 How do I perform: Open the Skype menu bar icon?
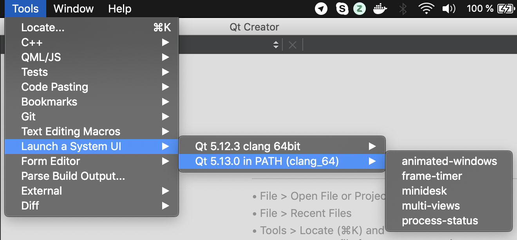pos(342,9)
